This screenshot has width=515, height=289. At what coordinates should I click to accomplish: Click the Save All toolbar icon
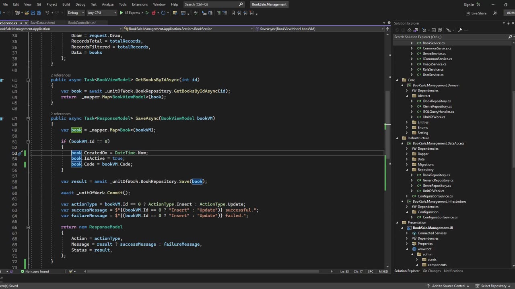point(39,13)
